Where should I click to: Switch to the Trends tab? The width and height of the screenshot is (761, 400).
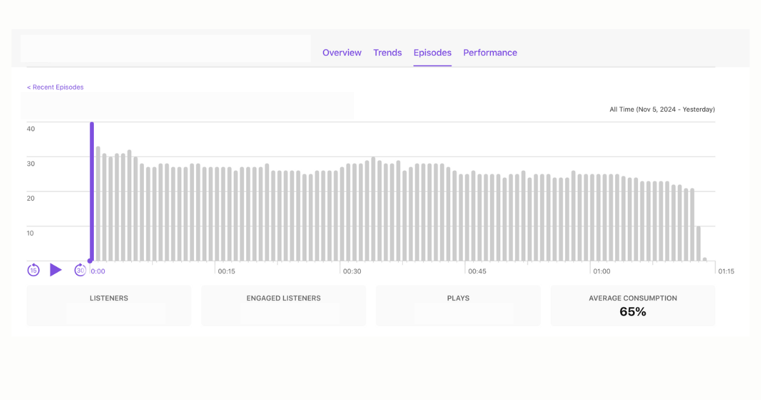click(387, 53)
